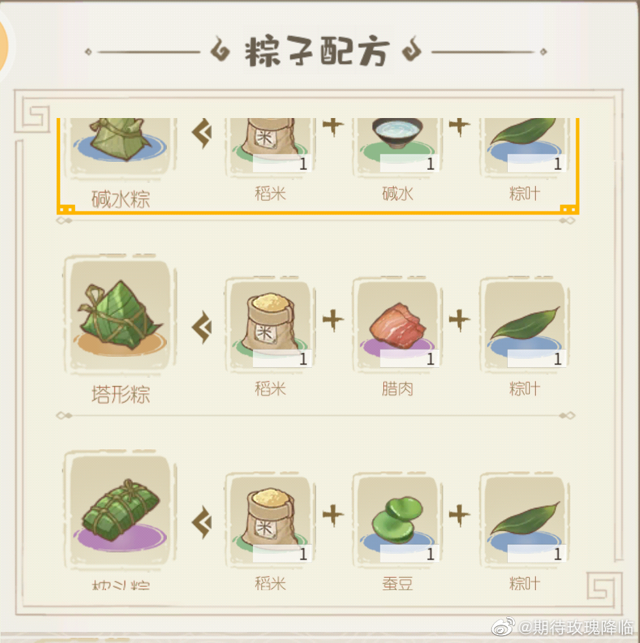Select the 粽叶 leaf beside 腊肉
The width and height of the screenshot is (640, 643).
pos(525,325)
